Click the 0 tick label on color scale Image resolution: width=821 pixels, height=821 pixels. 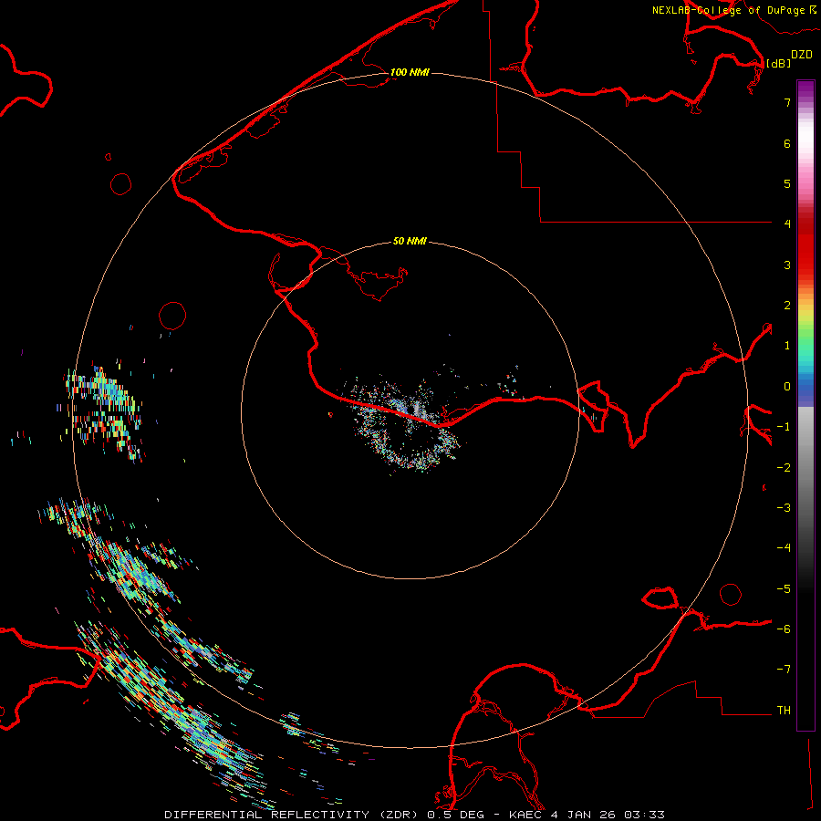(x=787, y=387)
